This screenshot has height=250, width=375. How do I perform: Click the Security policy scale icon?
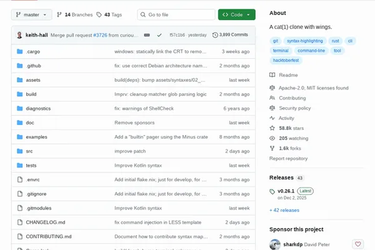272,108
